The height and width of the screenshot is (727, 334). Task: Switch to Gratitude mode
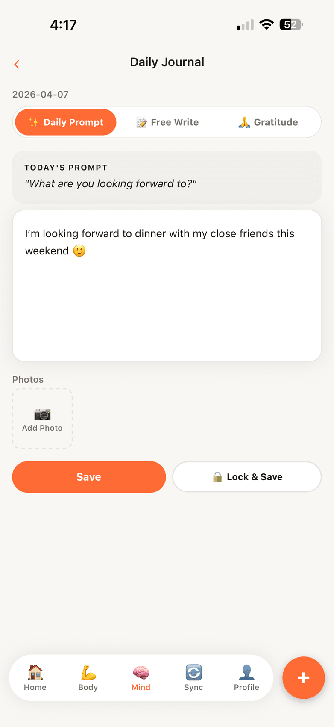point(268,122)
